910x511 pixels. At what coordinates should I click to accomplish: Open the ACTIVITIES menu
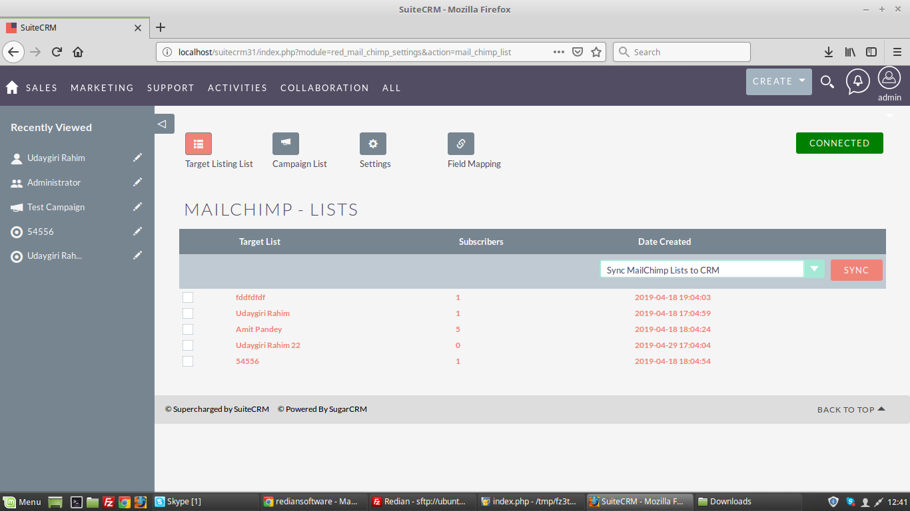(x=237, y=88)
